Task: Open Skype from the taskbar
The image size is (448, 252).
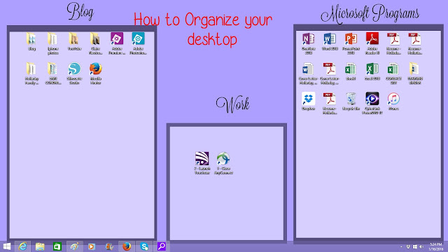Action: 144,246
